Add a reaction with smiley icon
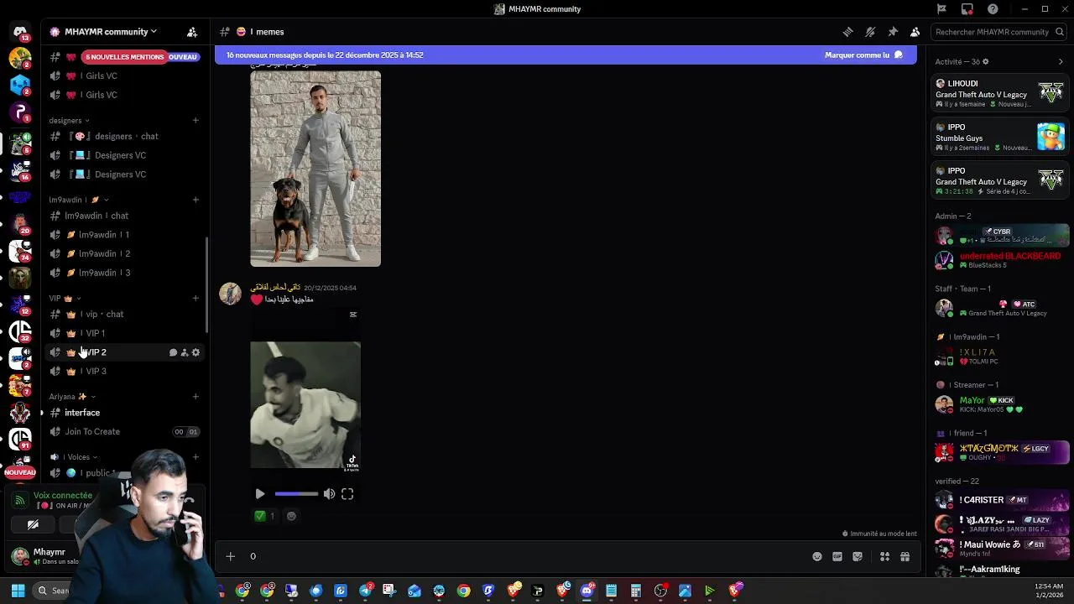Image resolution: width=1074 pixels, height=604 pixels. [x=291, y=516]
